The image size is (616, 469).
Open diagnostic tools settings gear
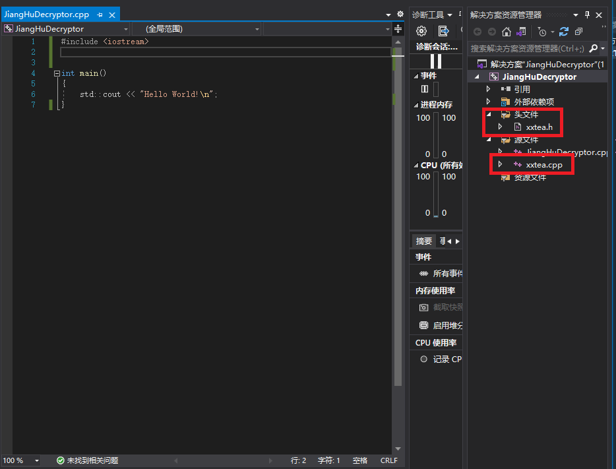421,31
